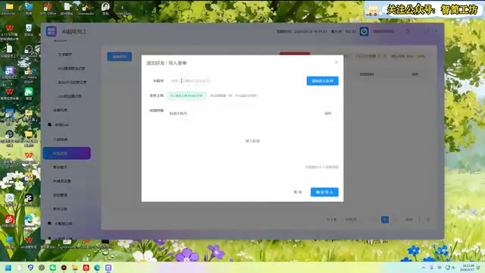Click the blue 确定导入 confirm import button
This screenshot has height=273, width=485.
[324, 192]
